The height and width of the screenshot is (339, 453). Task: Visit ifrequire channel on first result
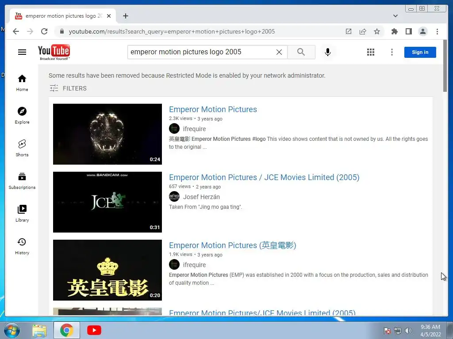tap(195, 129)
